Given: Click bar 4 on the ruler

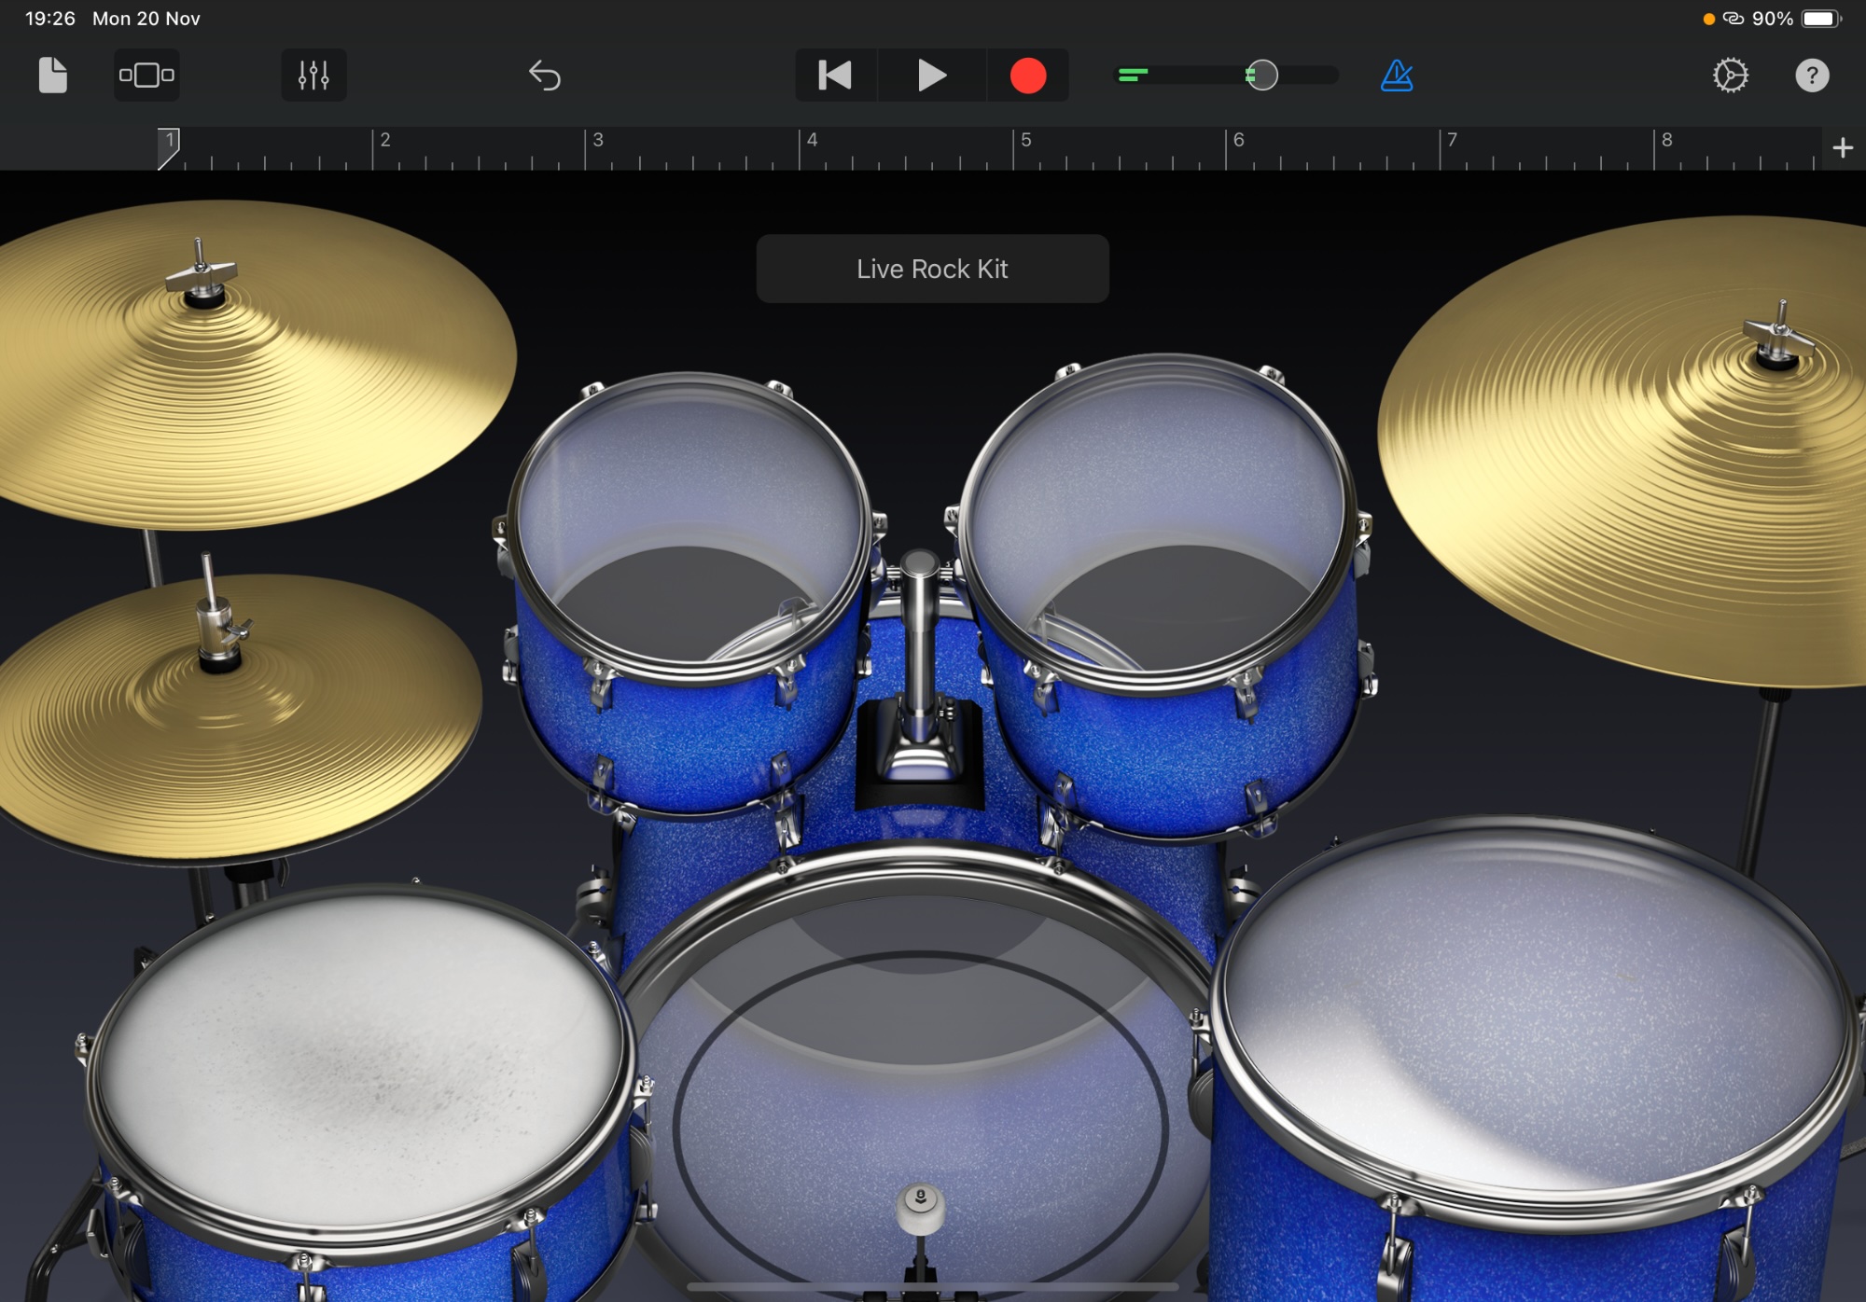Looking at the screenshot, I should pos(812,140).
